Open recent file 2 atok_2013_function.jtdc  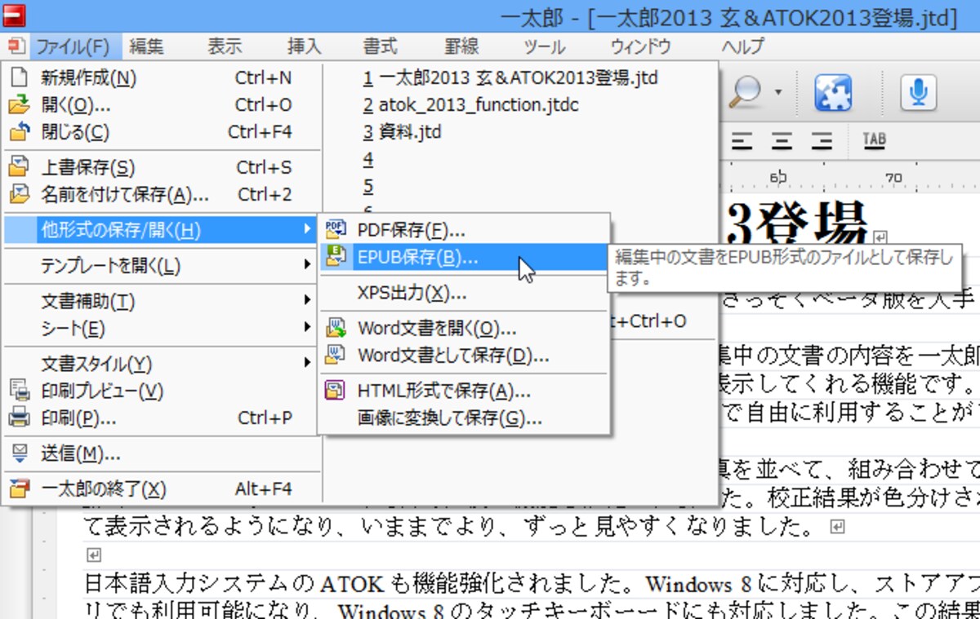tap(471, 105)
